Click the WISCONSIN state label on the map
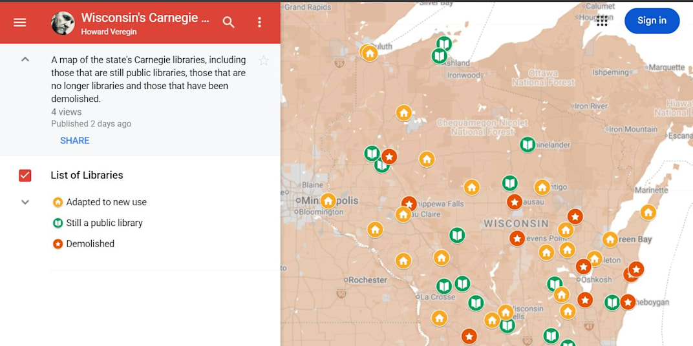The width and height of the screenshot is (693, 346). pyautogui.click(x=517, y=223)
